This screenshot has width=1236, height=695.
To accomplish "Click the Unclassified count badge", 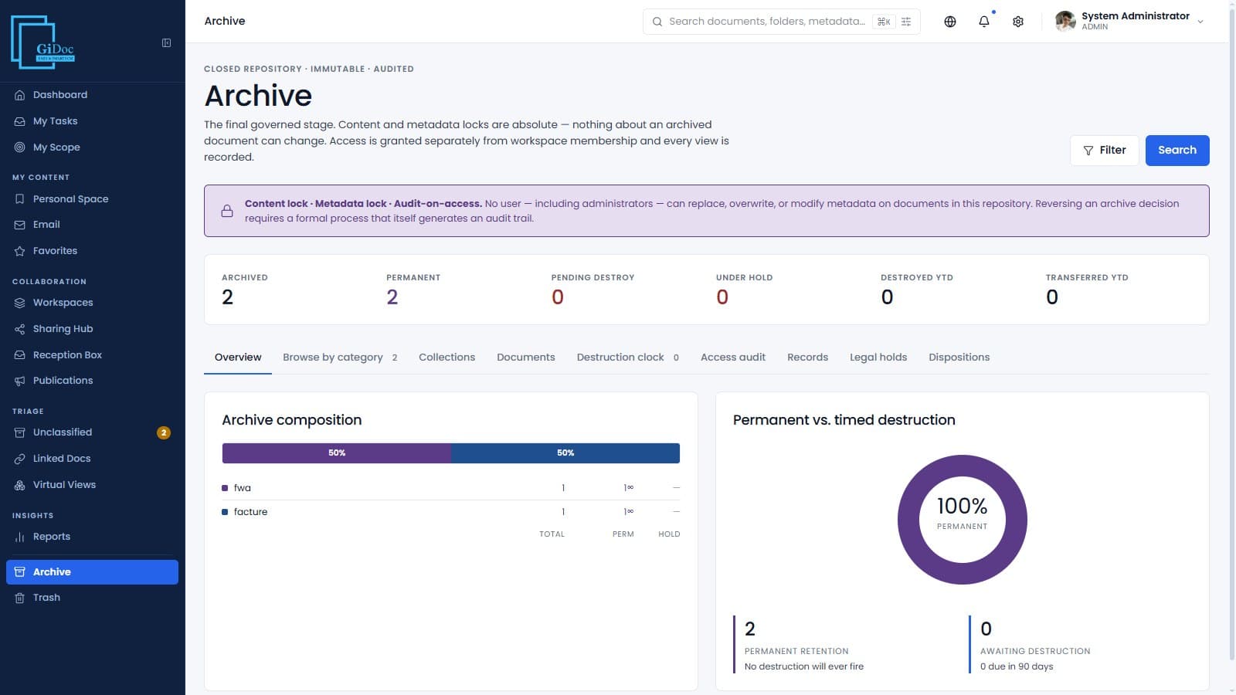I will click(x=164, y=432).
